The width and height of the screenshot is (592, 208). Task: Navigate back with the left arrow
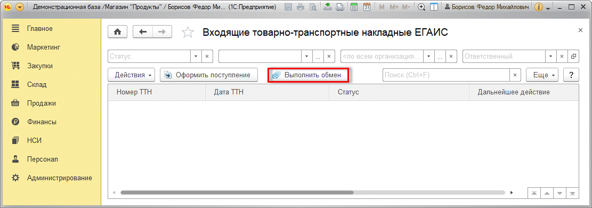pos(143,32)
